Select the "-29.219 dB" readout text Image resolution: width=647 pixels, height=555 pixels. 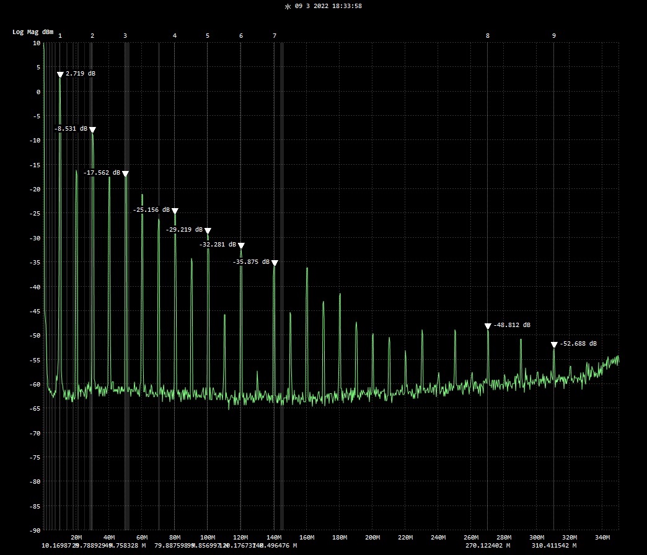tap(185, 230)
